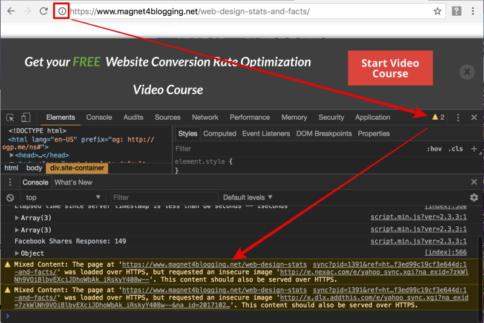Open the What's New drawer tab
This screenshot has height=323, width=484.
(x=73, y=182)
